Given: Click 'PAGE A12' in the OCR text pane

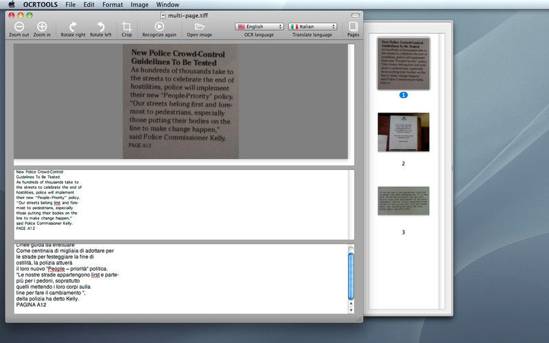Looking at the screenshot, I should 25,228.
